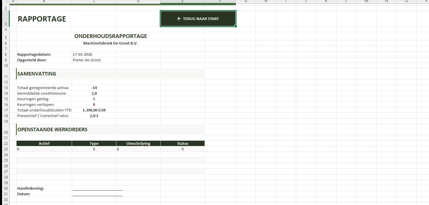Click the fill handle of the selected cell
The width and height of the screenshot is (429, 205).
click(x=236, y=27)
